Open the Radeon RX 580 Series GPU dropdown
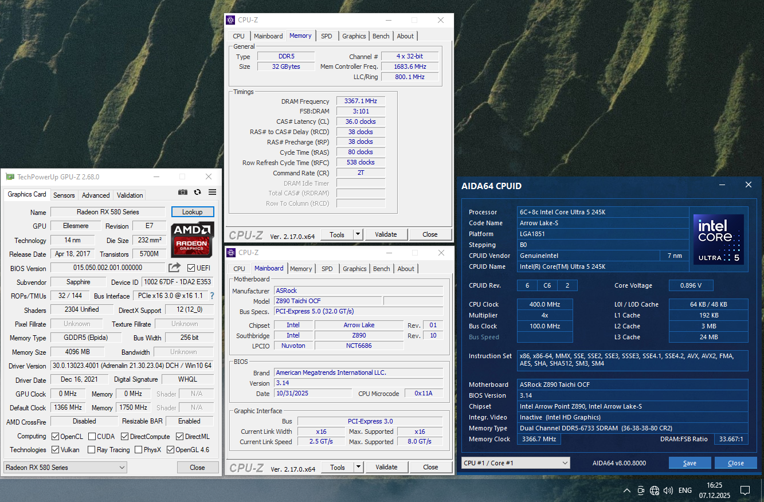Viewport: 764px width, 502px height. [x=65, y=468]
